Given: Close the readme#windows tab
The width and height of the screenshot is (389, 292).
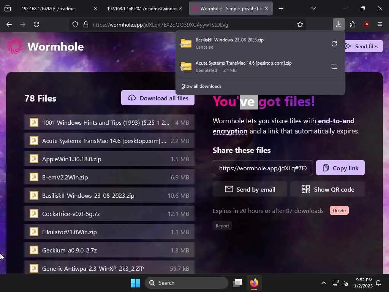Looking at the screenshot, I should click(x=181, y=8).
